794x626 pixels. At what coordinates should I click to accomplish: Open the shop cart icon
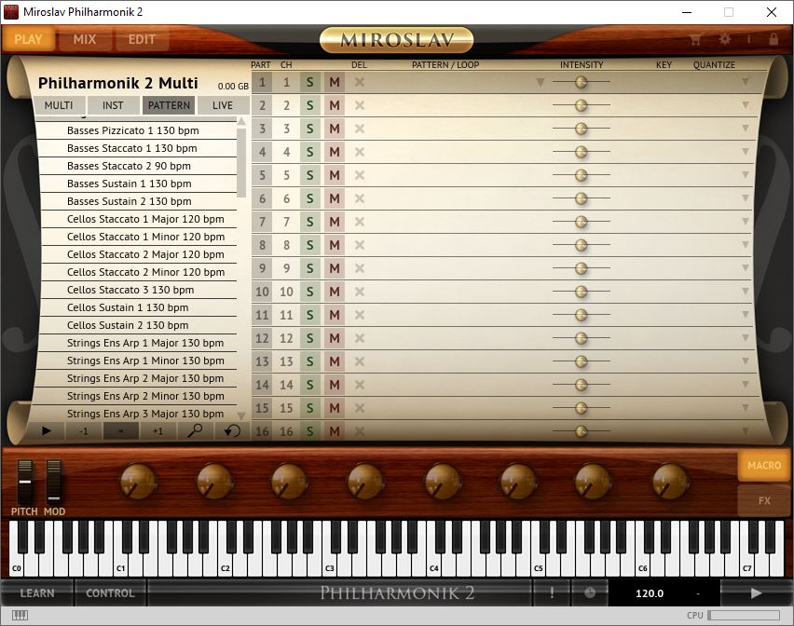[x=695, y=39]
